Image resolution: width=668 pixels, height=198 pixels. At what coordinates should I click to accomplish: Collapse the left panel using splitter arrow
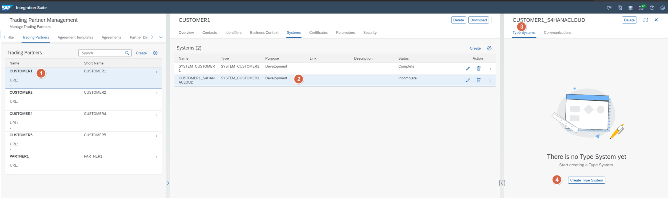tap(168, 183)
